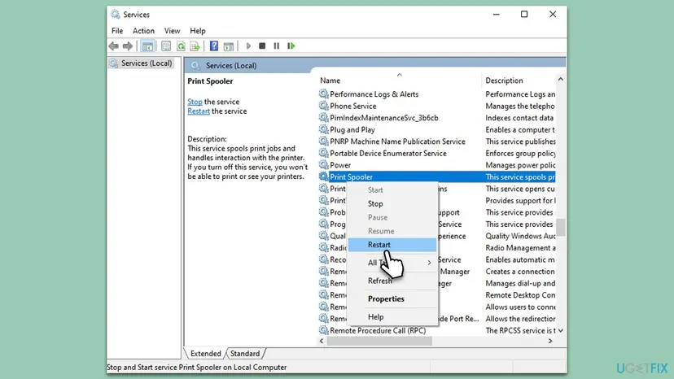The width and height of the screenshot is (674, 379).
Task: Click the Stop Service square icon
Action: (262, 46)
